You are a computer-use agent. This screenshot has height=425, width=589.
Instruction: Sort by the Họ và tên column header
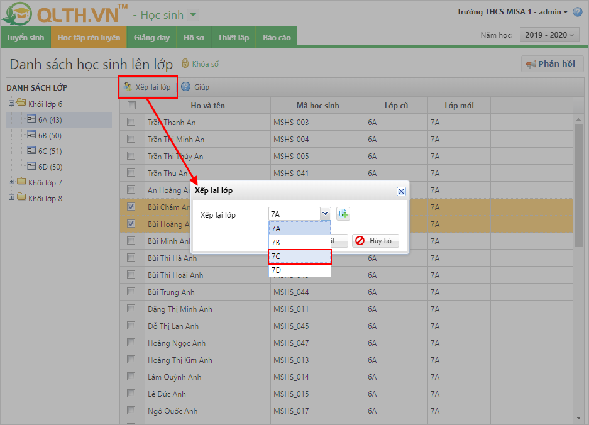click(207, 106)
